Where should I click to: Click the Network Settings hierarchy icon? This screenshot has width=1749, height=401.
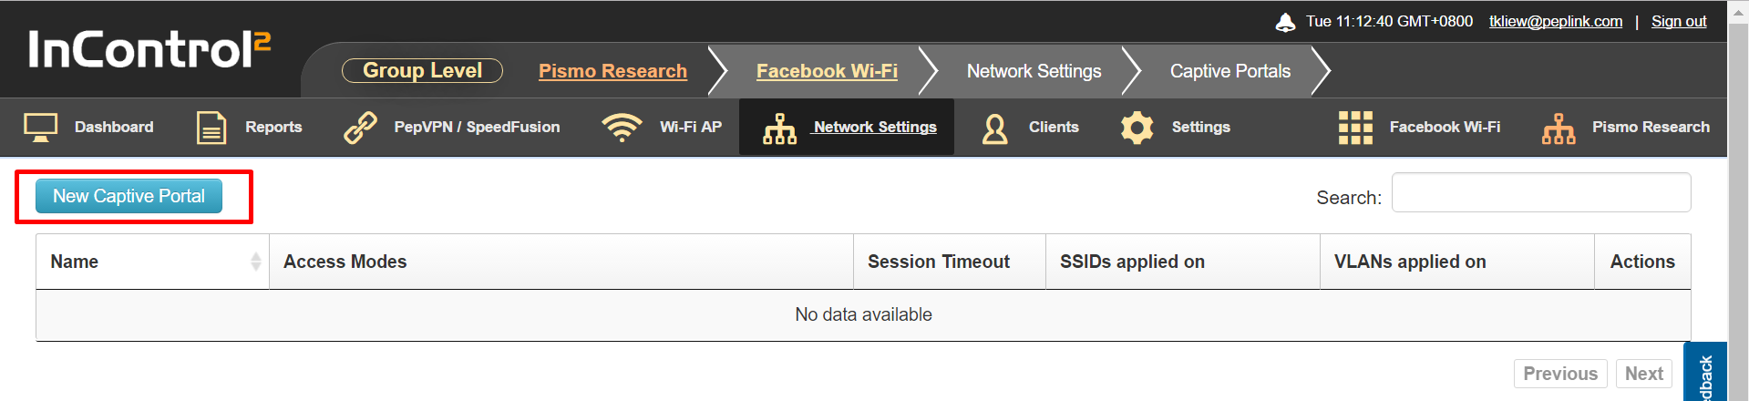(779, 129)
